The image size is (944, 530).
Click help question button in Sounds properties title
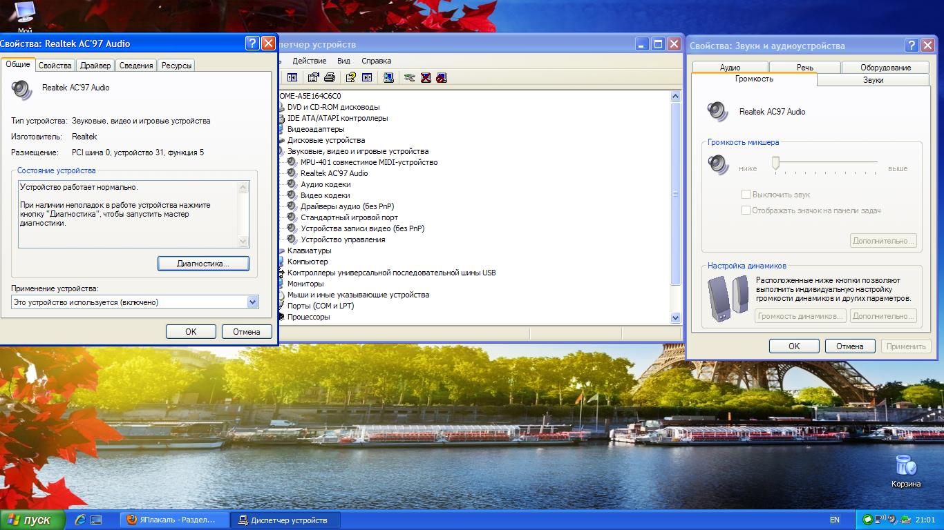(912, 46)
